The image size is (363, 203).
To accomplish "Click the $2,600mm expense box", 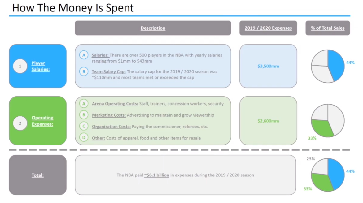I will tap(268, 121).
